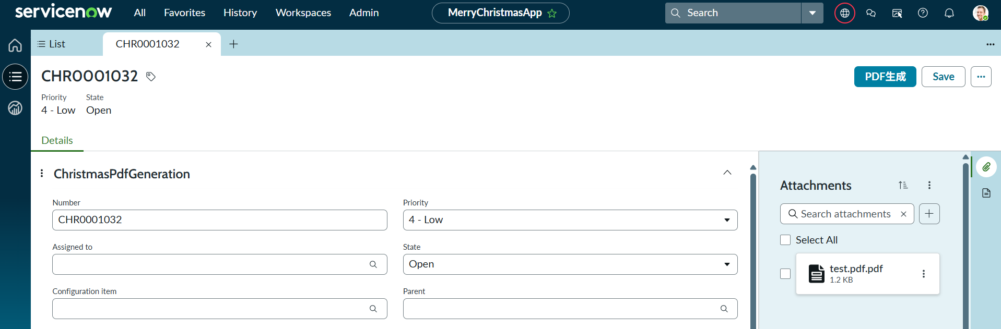Click the analytics dashboard sidebar icon

(x=15, y=108)
